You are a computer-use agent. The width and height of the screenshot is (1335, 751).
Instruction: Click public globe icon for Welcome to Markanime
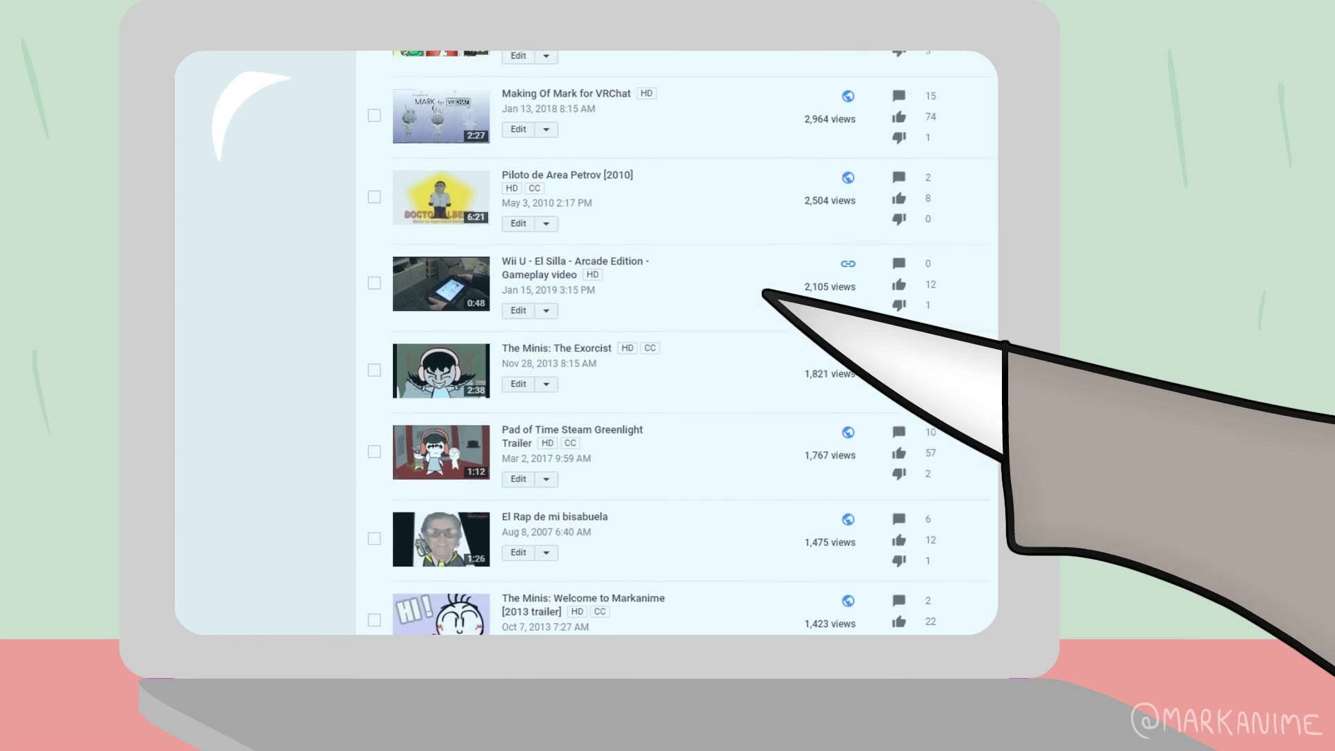[x=848, y=601]
